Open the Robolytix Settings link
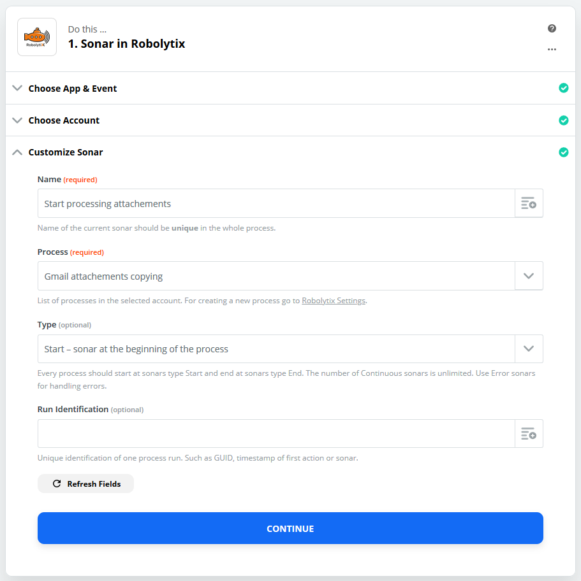The image size is (581, 581). [334, 301]
